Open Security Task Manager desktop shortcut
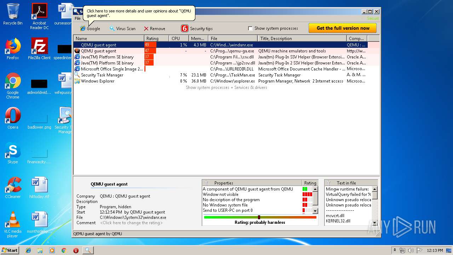The image size is (453, 255). coord(64,121)
